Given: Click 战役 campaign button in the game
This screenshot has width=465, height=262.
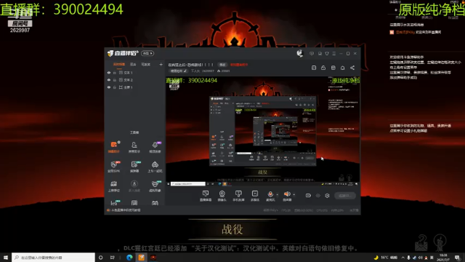Looking at the screenshot, I should coord(232,229).
